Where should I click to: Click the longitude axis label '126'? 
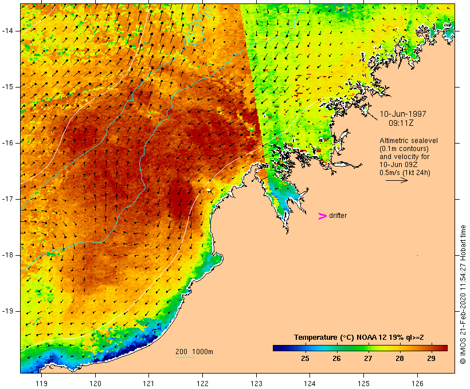pyautogui.click(x=417, y=383)
